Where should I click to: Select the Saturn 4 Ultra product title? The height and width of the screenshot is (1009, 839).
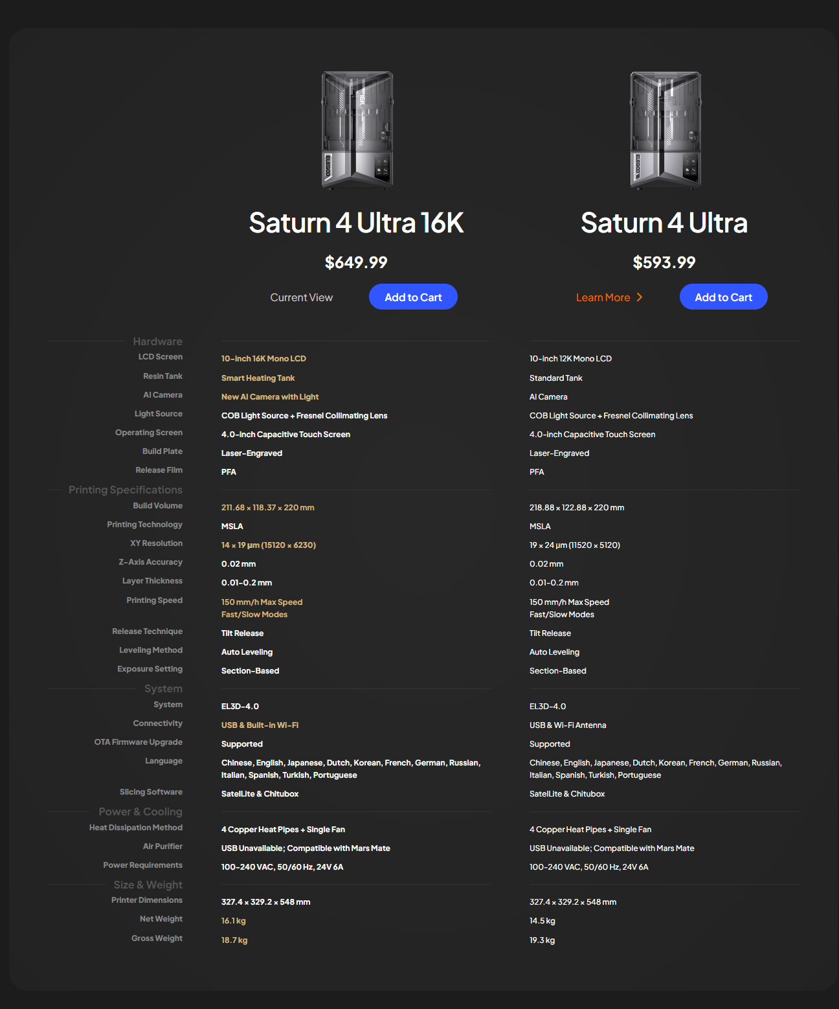tap(664, 223)
